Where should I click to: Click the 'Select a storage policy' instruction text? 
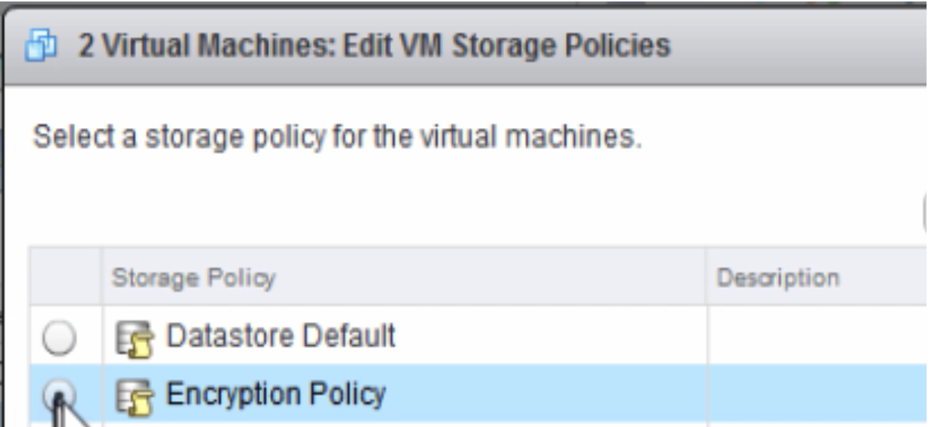point(337,138)
